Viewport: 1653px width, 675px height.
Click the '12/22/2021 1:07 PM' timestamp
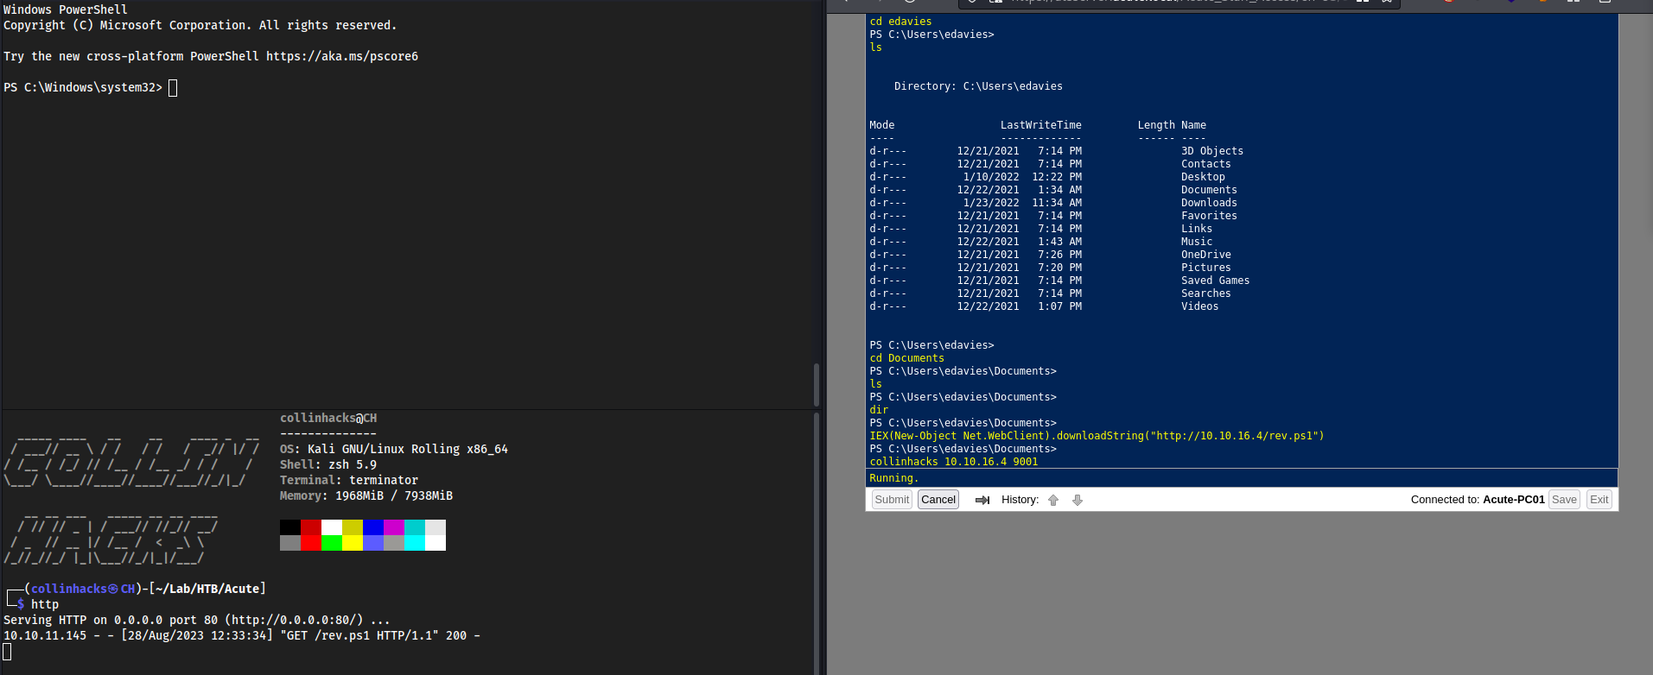(x=1020, y=306)
